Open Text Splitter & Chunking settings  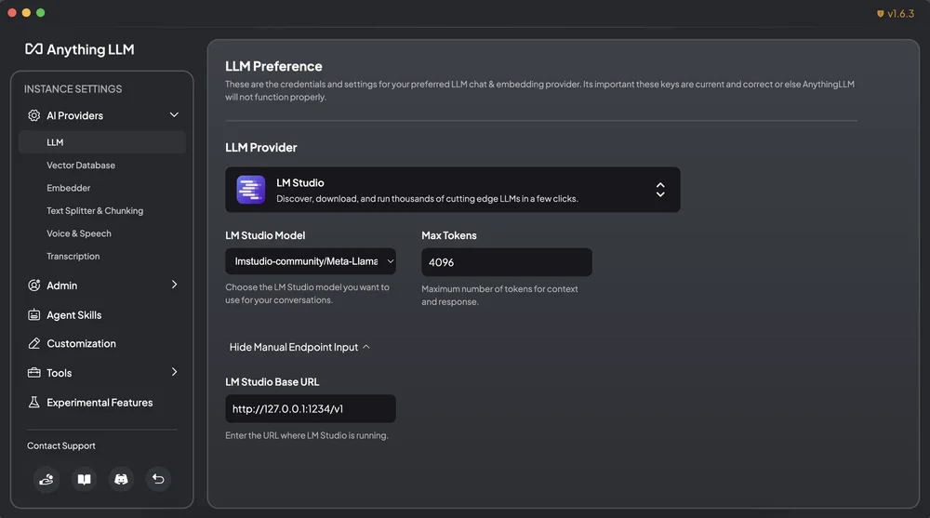coord(95,211)
